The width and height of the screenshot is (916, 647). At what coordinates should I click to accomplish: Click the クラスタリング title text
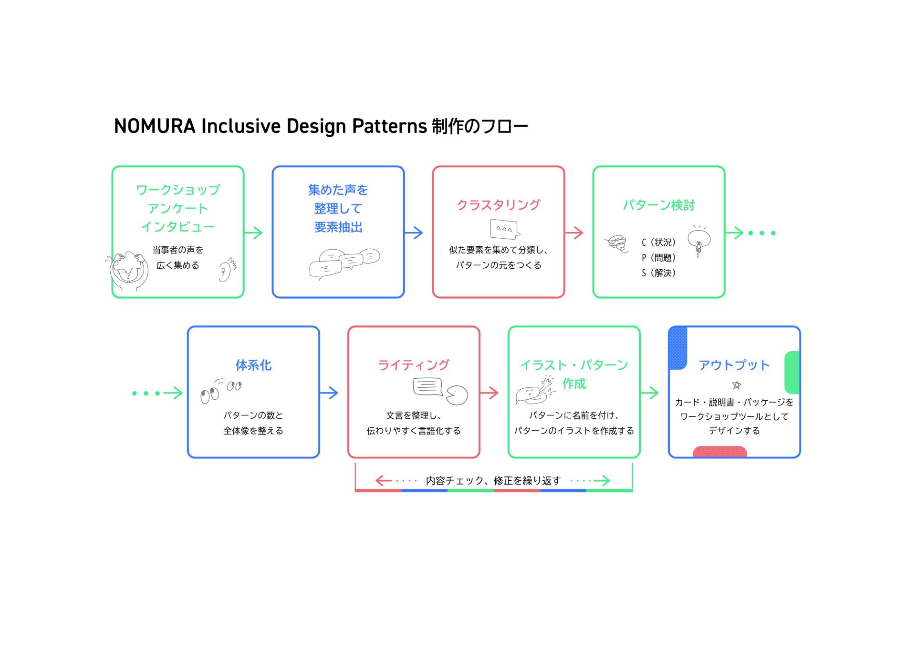tap(499, 205)
